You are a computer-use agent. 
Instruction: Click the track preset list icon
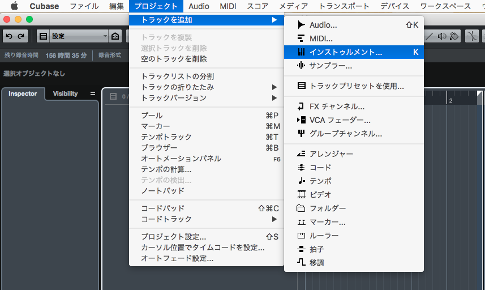301,86
